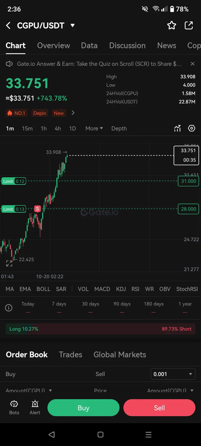Toggle the BOLL indicator
Image resolution: width=201 pixels, height=446 pixels.
(x=44, y=289)
